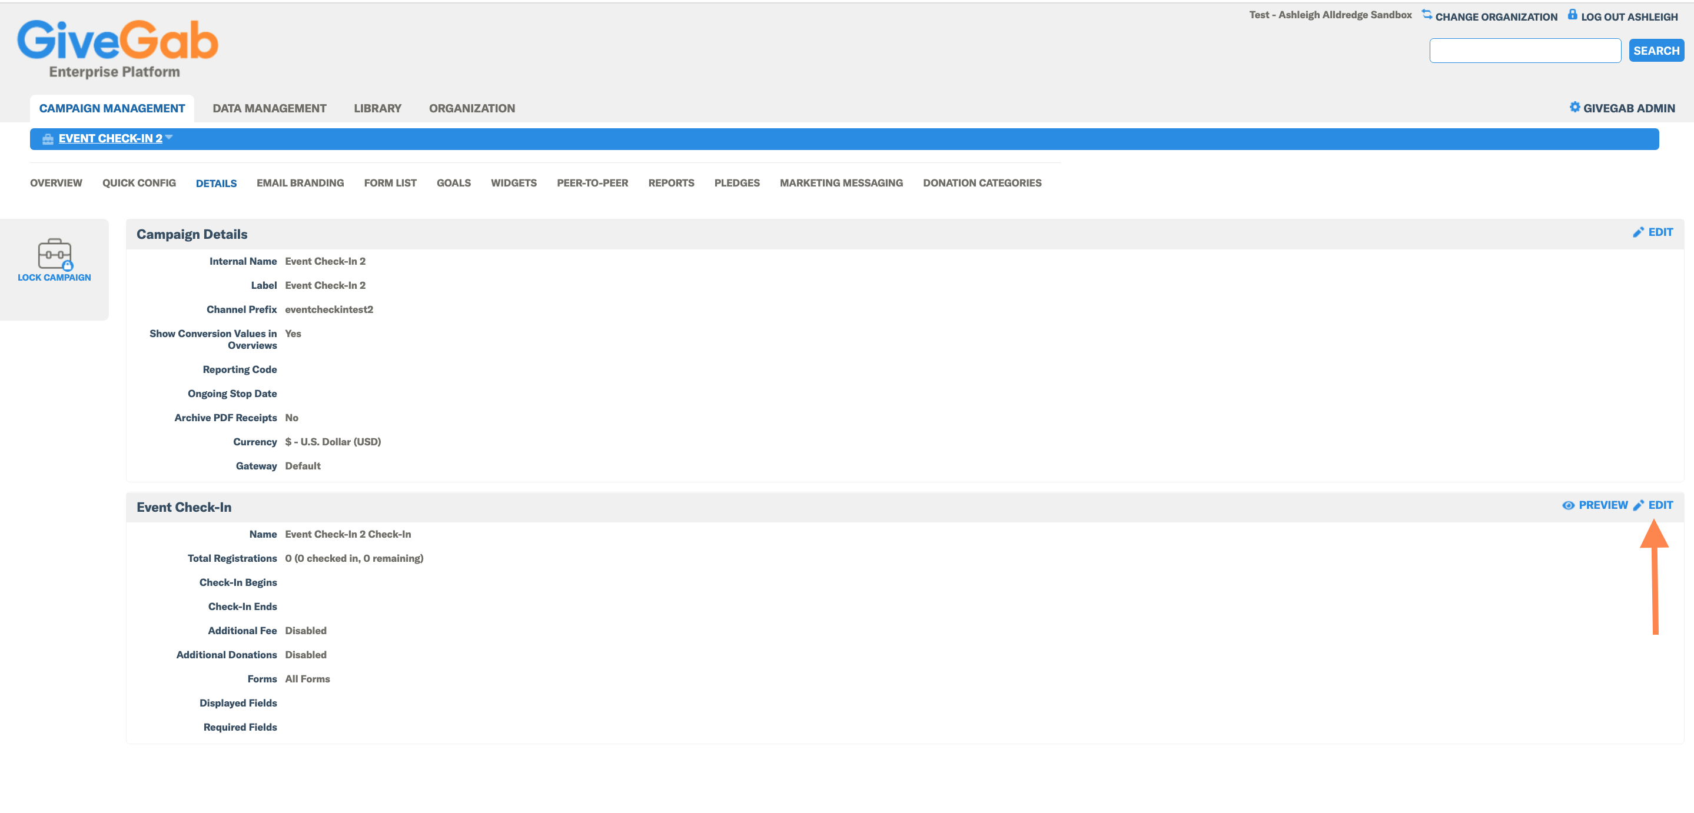Image resolution: width=1694 pixels, height=813 pixels.
Task: Click the GiveGab Enterprise Platform logo
Action: tap(117, 49)
